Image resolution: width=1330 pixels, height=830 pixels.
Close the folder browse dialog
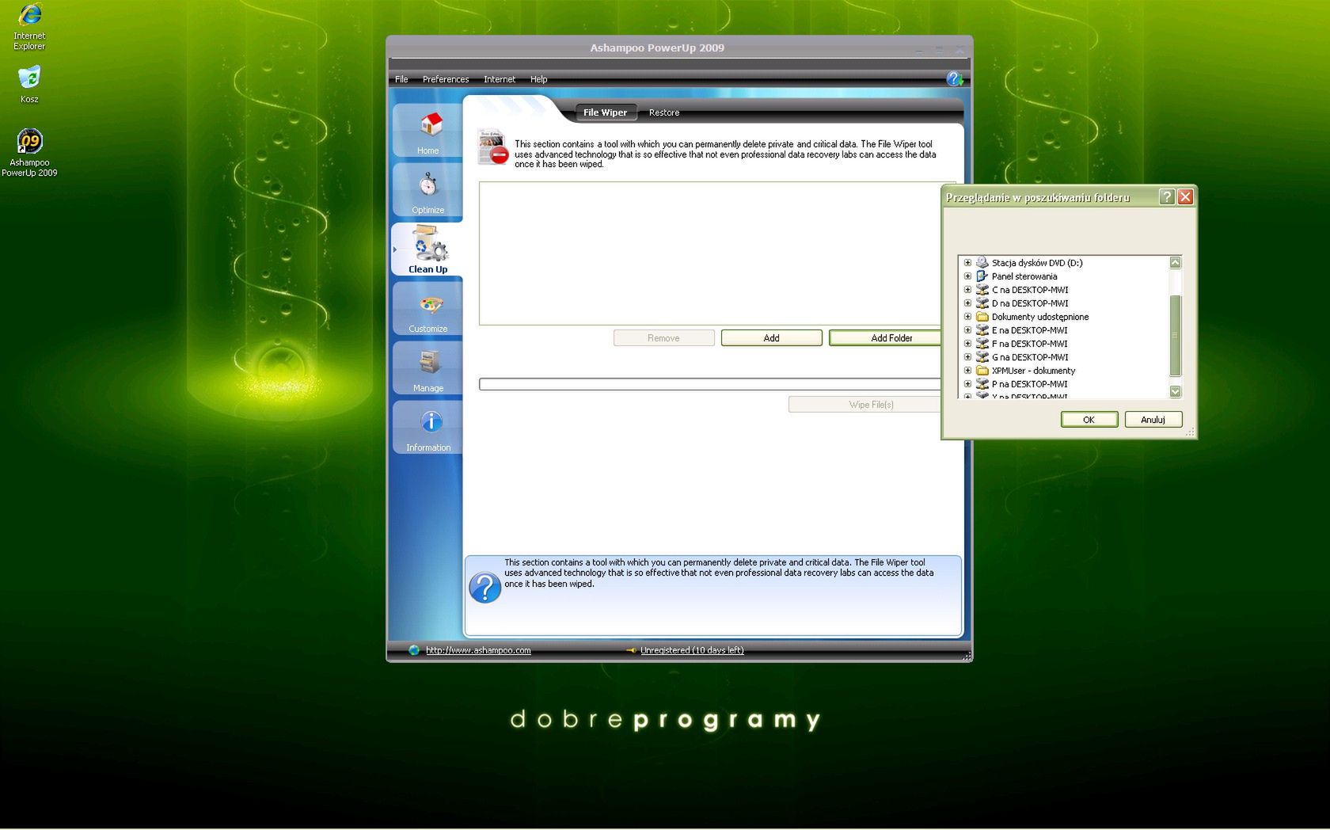pos(1185,197)
